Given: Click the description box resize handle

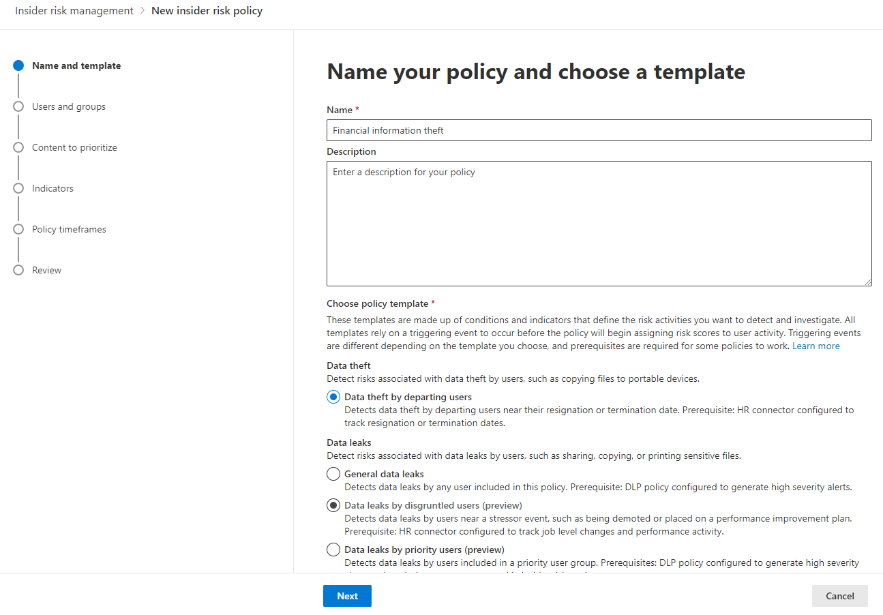Looking at the screenshot, I should [868, 281].
